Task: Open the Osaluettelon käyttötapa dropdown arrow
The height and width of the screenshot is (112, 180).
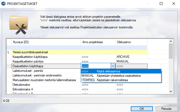Action: coord(113,66)
